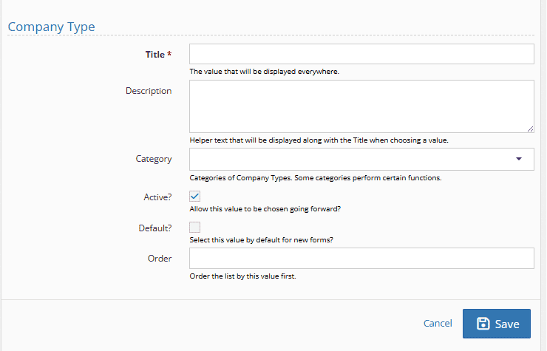Image resolution: width=547 pixels, height=351 pixels.
Task: Uncheck the Active? checkbox
Action: pos(195,197)
